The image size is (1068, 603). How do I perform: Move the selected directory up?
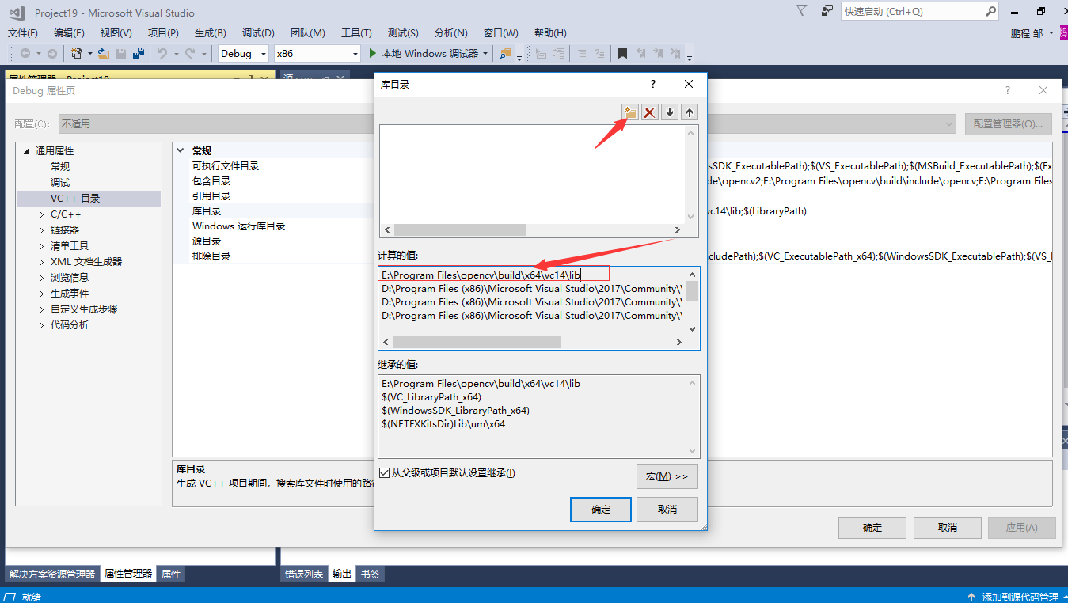pyautogui.click(x=688, y=112)
